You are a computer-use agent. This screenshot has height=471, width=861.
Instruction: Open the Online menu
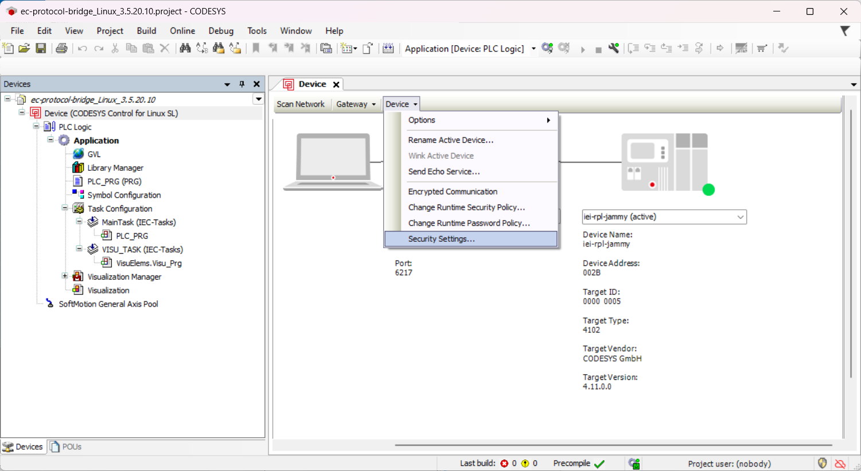pos(182,31)
